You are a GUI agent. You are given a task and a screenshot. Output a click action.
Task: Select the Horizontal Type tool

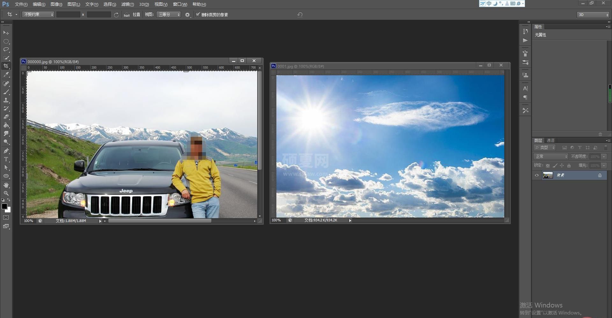(x=6, y=159)
